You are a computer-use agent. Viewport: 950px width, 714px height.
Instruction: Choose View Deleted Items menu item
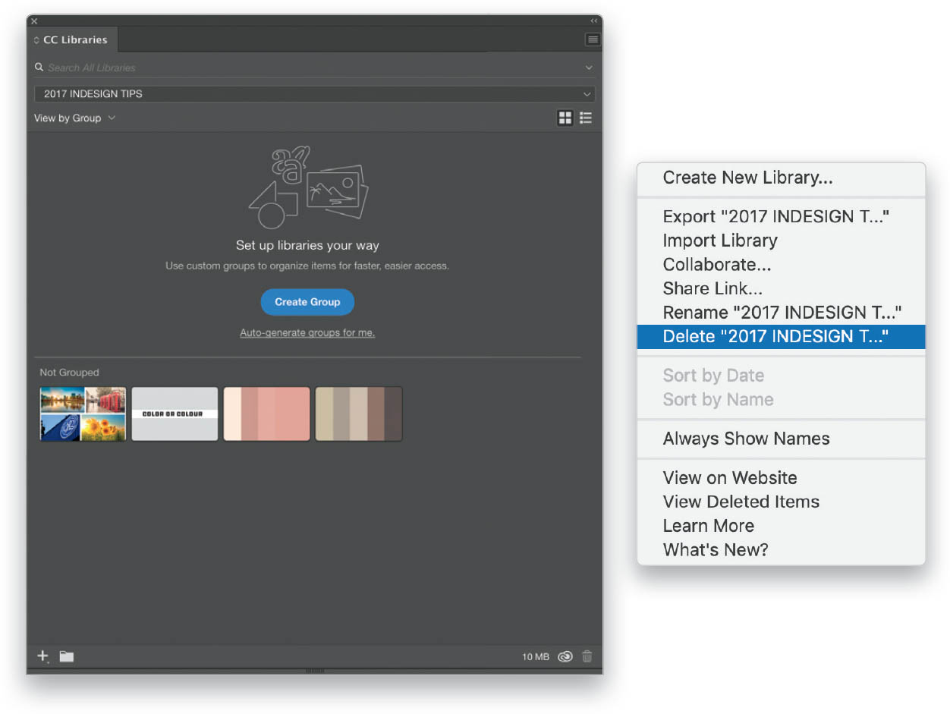click(x=781, y=502)
